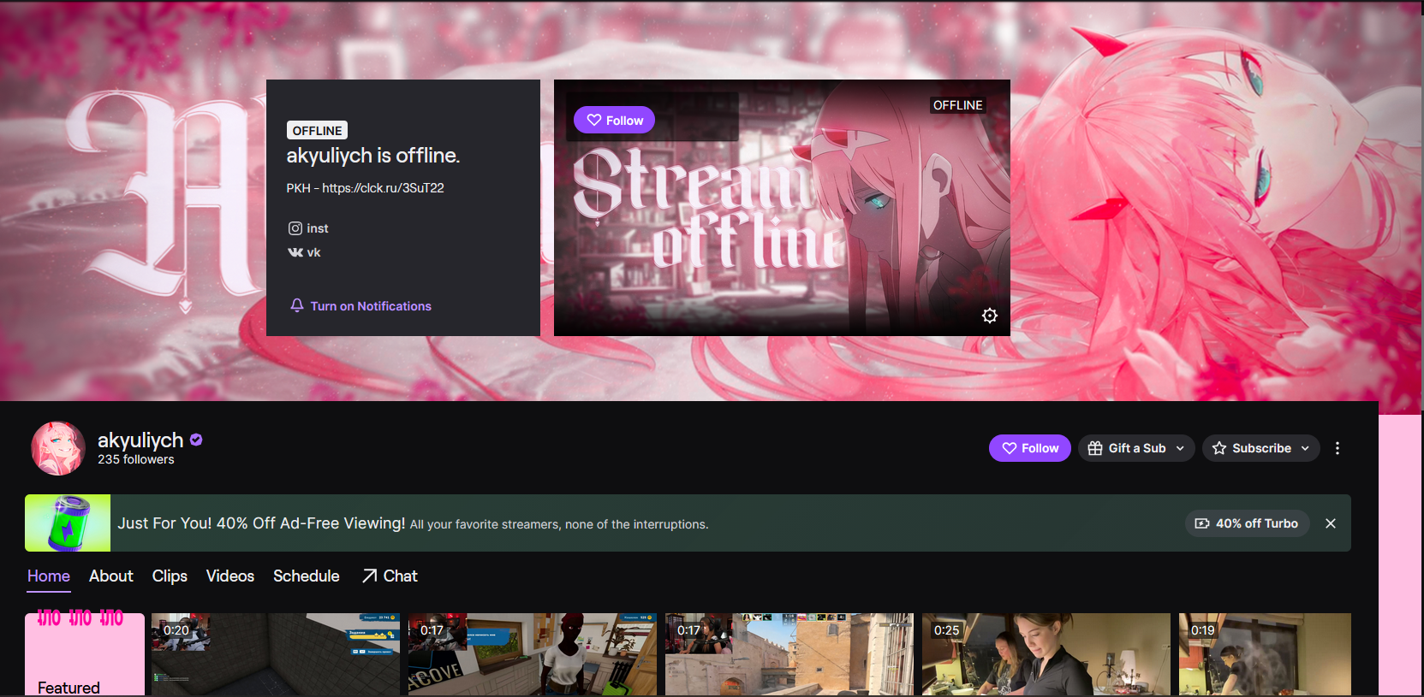The image size is (1424, 697).
Task: Open the About tab
Action: click(x=111, y=576)
